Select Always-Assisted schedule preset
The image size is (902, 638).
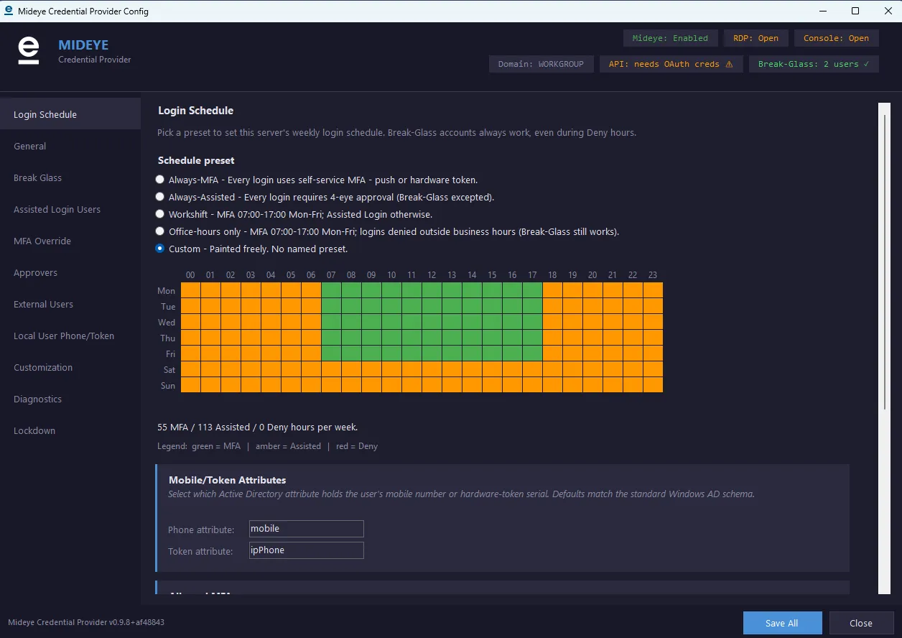click(x=160, y=197)
